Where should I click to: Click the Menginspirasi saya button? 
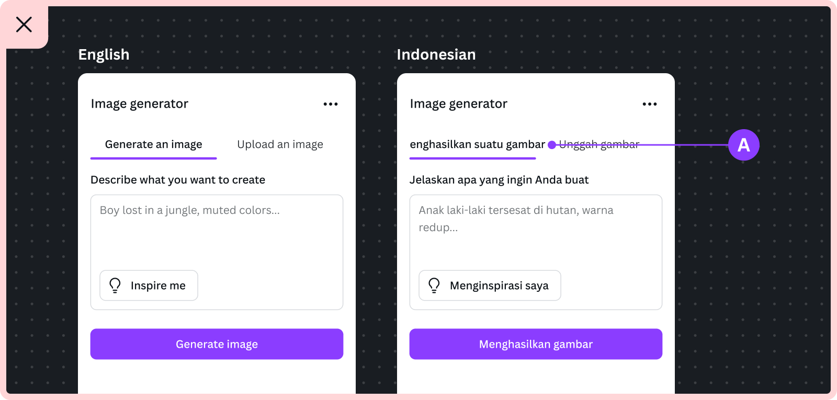[490, 285]
